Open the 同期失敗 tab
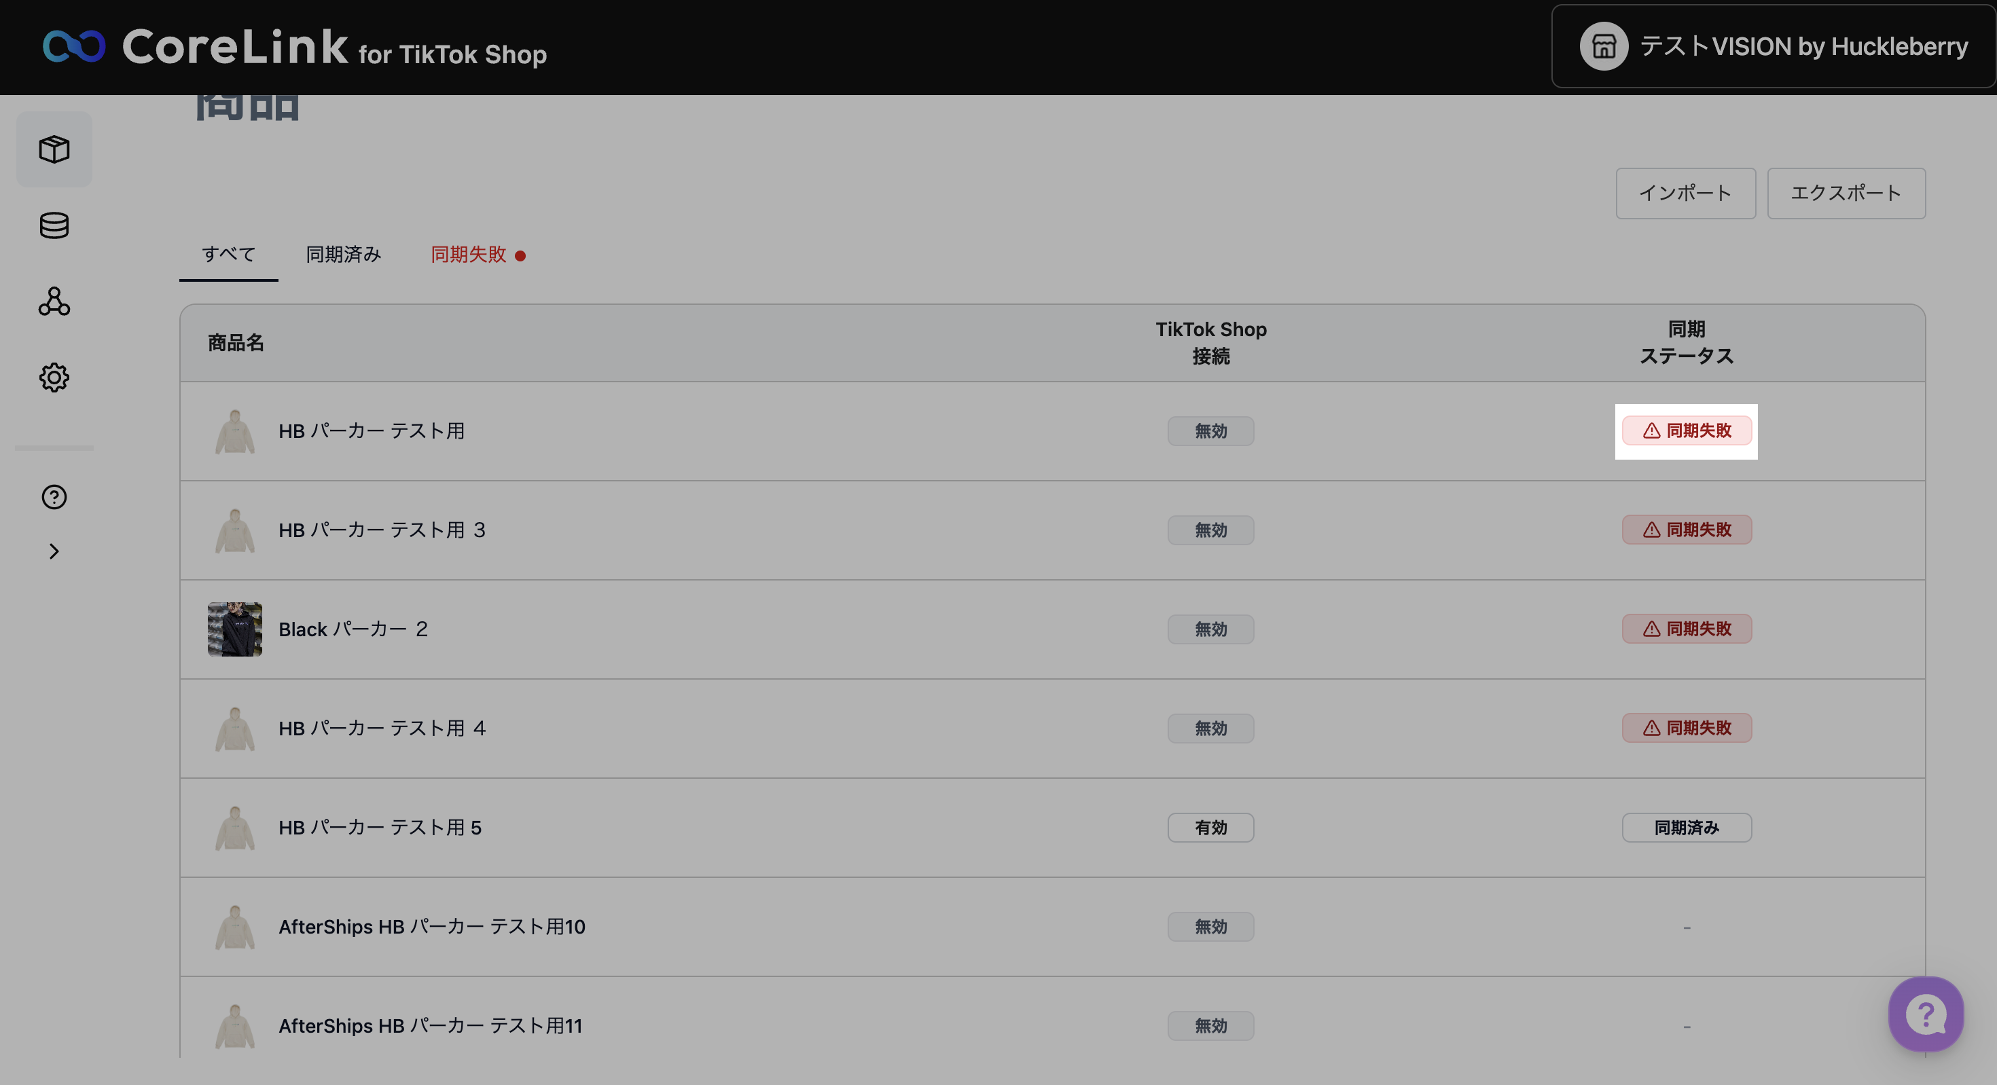1997x1085 pixels. click(469, 254)
